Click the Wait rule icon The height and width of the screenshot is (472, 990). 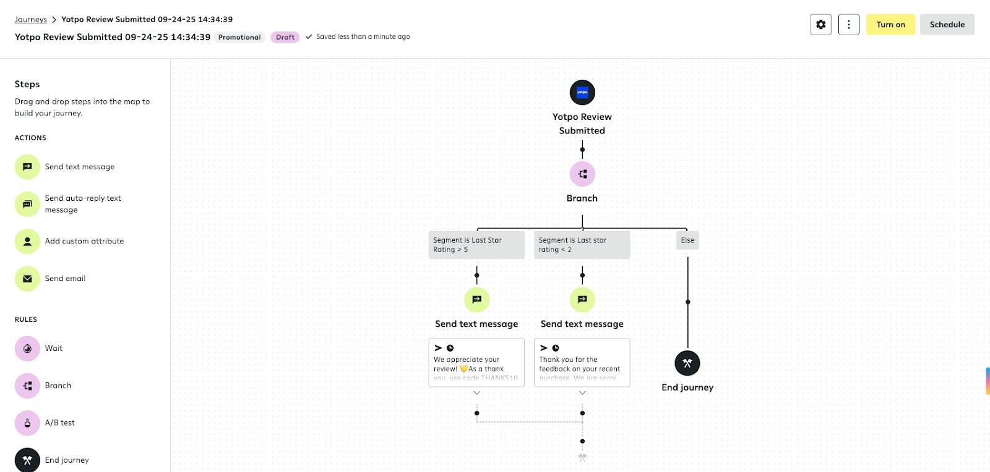click(27, 348)
